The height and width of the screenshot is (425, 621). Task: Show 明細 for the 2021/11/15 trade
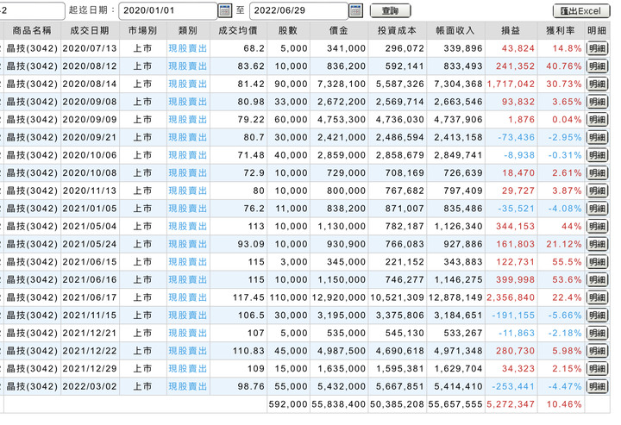coord(597,316)
